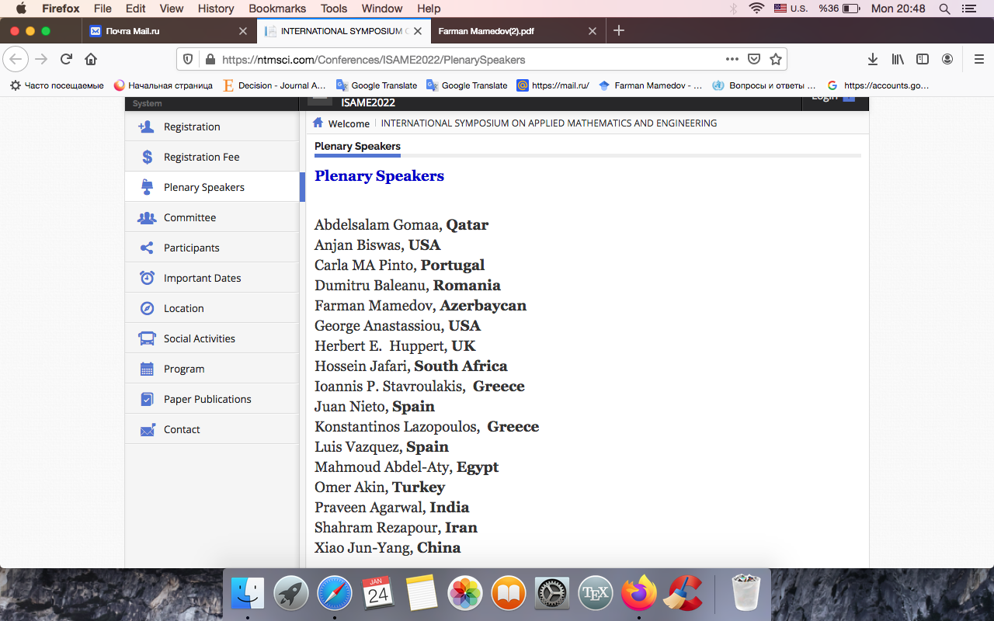Open the Firefox account profile icon

click(x=947, y=60)
